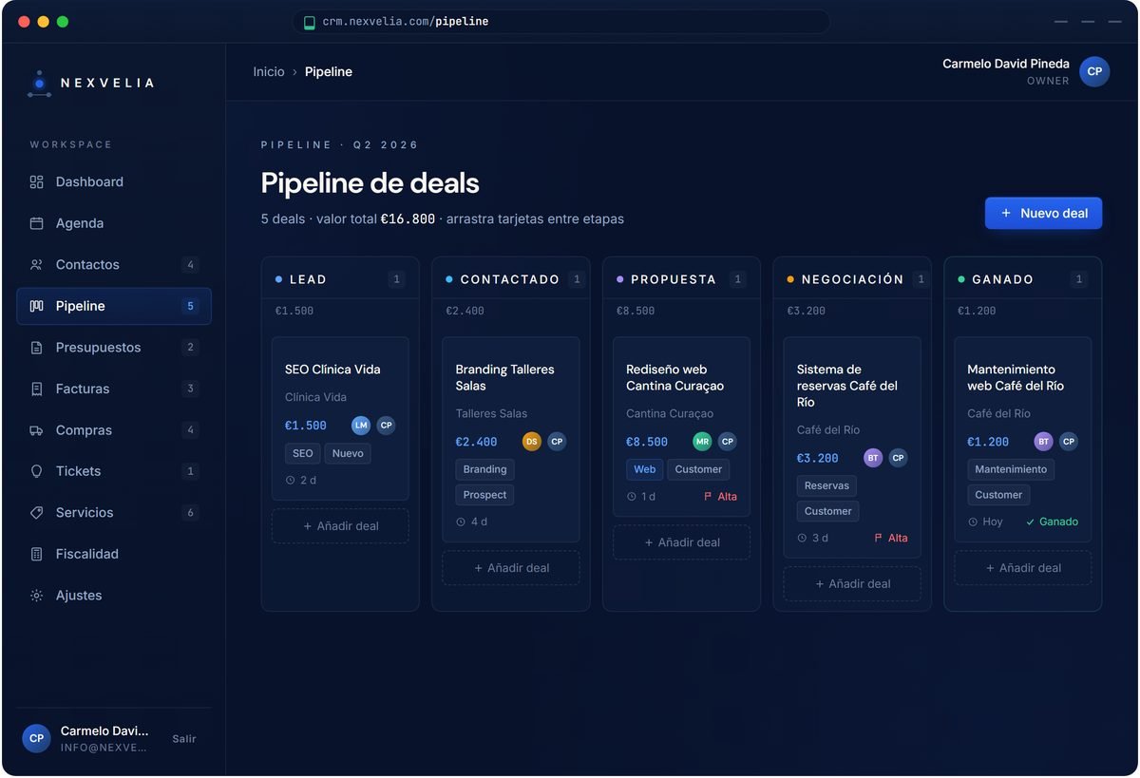Screen dimensions: 1140x778
Task: Click Salir to log out
Action: [x=184, y=739]
